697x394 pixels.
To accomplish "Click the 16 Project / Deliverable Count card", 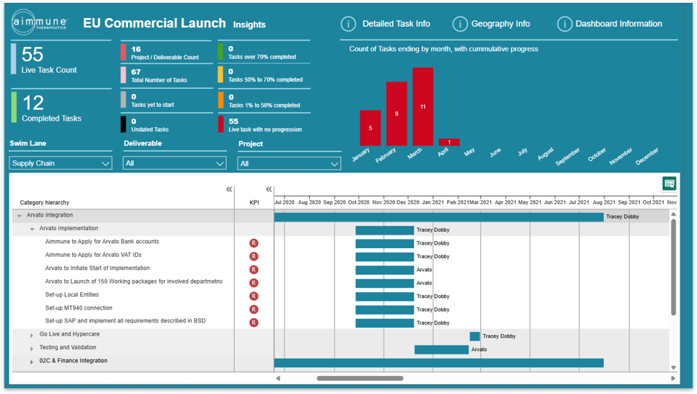I will click(167, 53).
